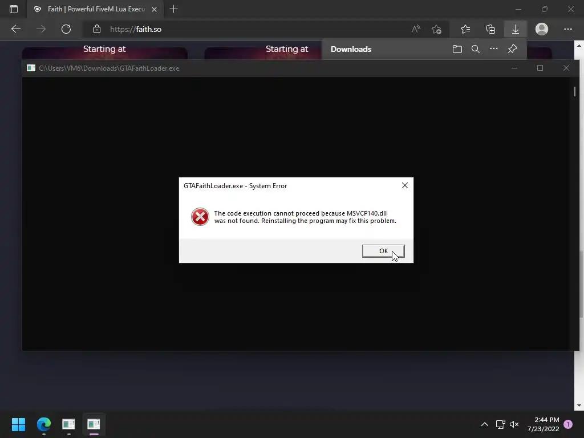This screenshot has width=584, height=438.
Task: Open Read aloud in address bar
Action: point(416,29)
